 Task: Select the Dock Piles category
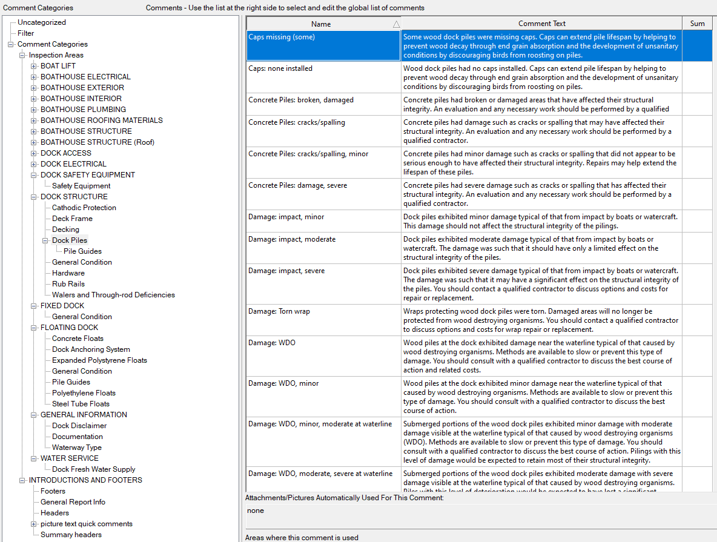[x=69, y=240]
